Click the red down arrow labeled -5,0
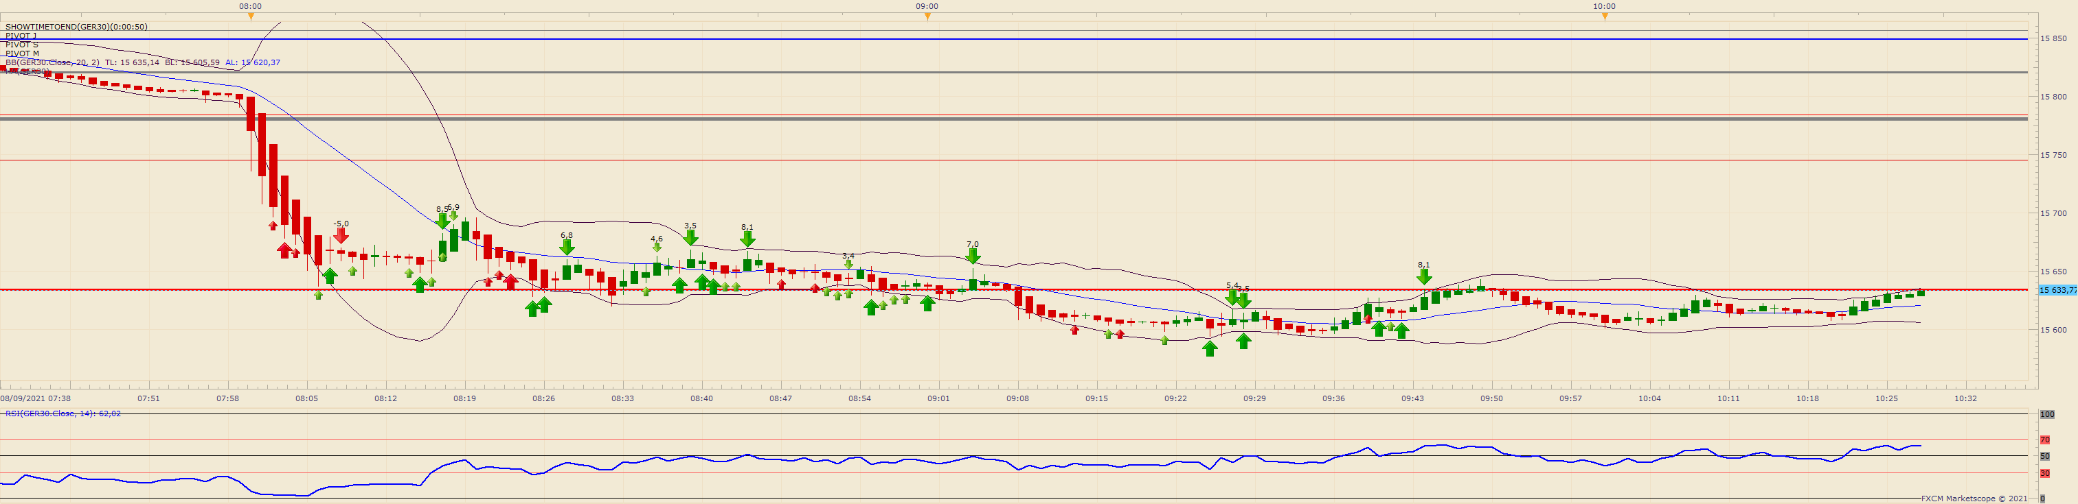This screenshot has height=504, width=2078. (x=341, y=236)
